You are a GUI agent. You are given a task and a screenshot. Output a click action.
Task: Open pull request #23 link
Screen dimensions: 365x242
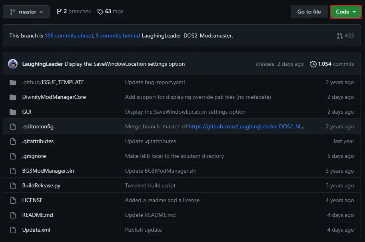point(345,35)
